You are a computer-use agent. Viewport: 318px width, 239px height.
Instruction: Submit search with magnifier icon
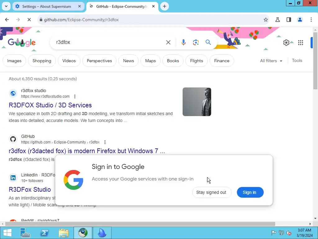(x=208, y=42)
